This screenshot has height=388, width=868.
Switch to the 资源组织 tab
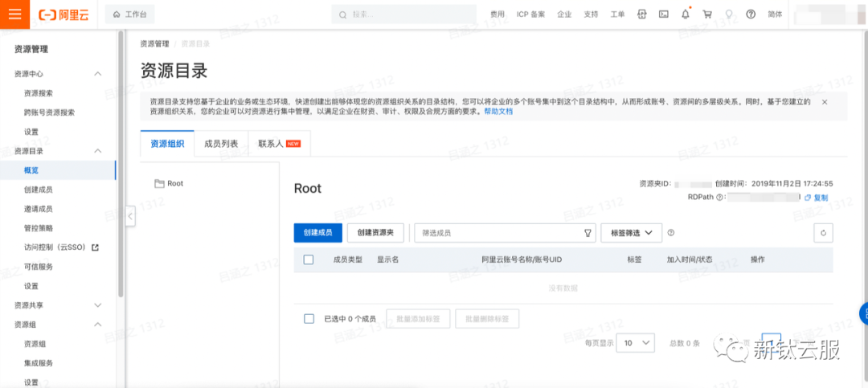tap(167, 143)
